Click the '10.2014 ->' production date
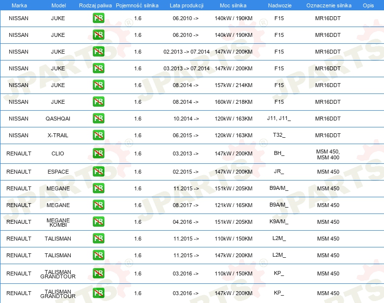The width and height of the screenshot is (384, 303). click(186, 119)
